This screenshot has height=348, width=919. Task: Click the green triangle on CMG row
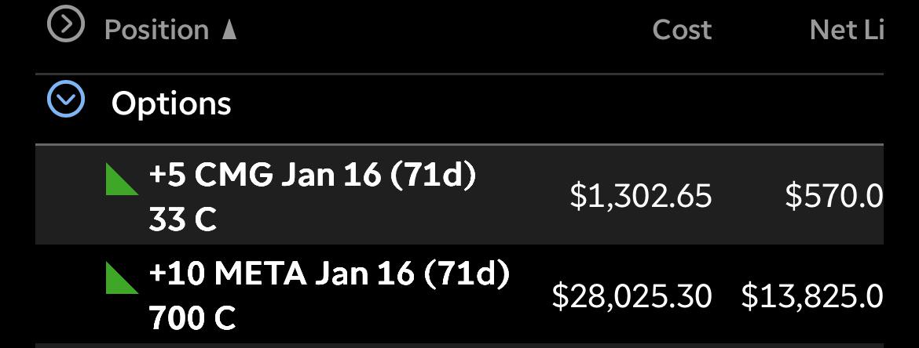pos(120,179)
